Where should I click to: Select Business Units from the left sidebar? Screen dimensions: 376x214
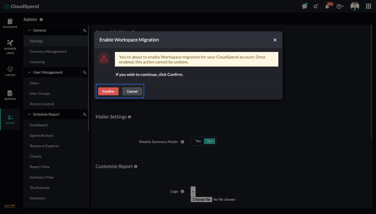click(x=10, y=47)
